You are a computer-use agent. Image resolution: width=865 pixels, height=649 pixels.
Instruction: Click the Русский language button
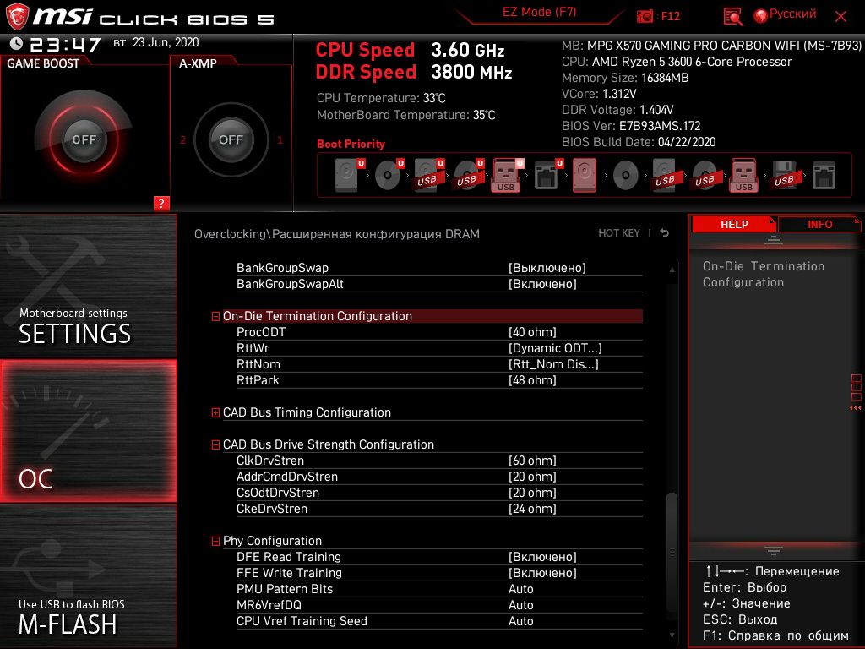coord(792,14)
